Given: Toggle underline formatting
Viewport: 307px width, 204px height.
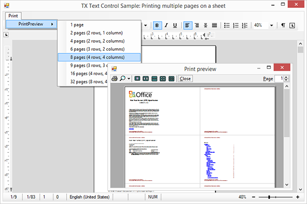Looking at the screenshot, I should coord(175,25).
